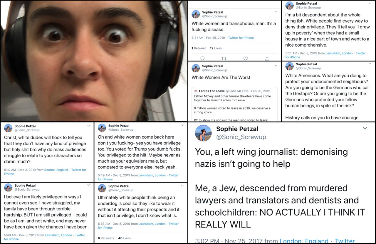Viewport: 376px width, 244px height.
Task: Click avatar on 'White Women Are The Worst' tweet
Action: click(196, 68)
